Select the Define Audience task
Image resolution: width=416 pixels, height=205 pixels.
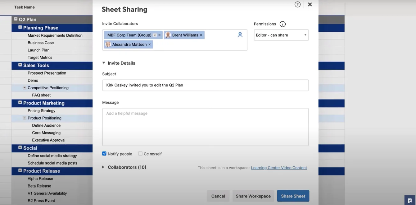[46, 125]
